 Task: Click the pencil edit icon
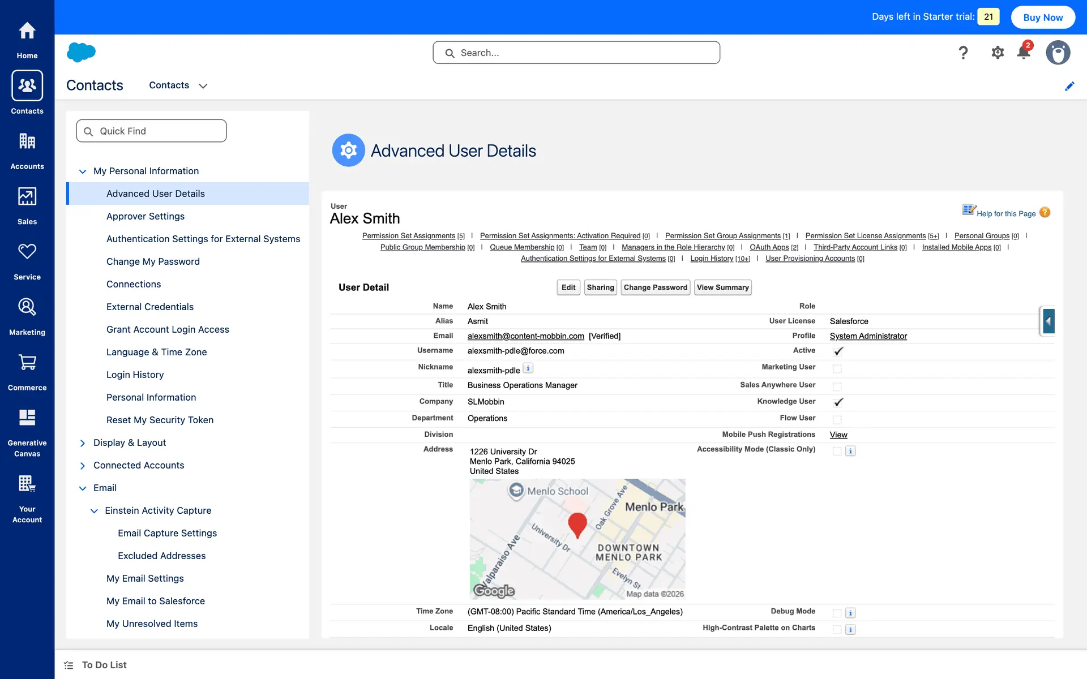[1069, 86]
